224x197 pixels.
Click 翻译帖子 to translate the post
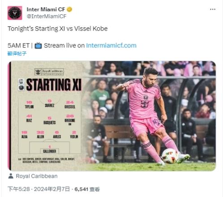click(17, 53)
